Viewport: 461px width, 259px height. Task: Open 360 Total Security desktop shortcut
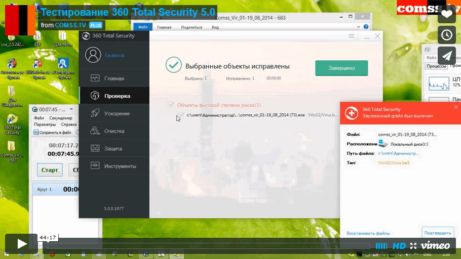pos(12,124)
